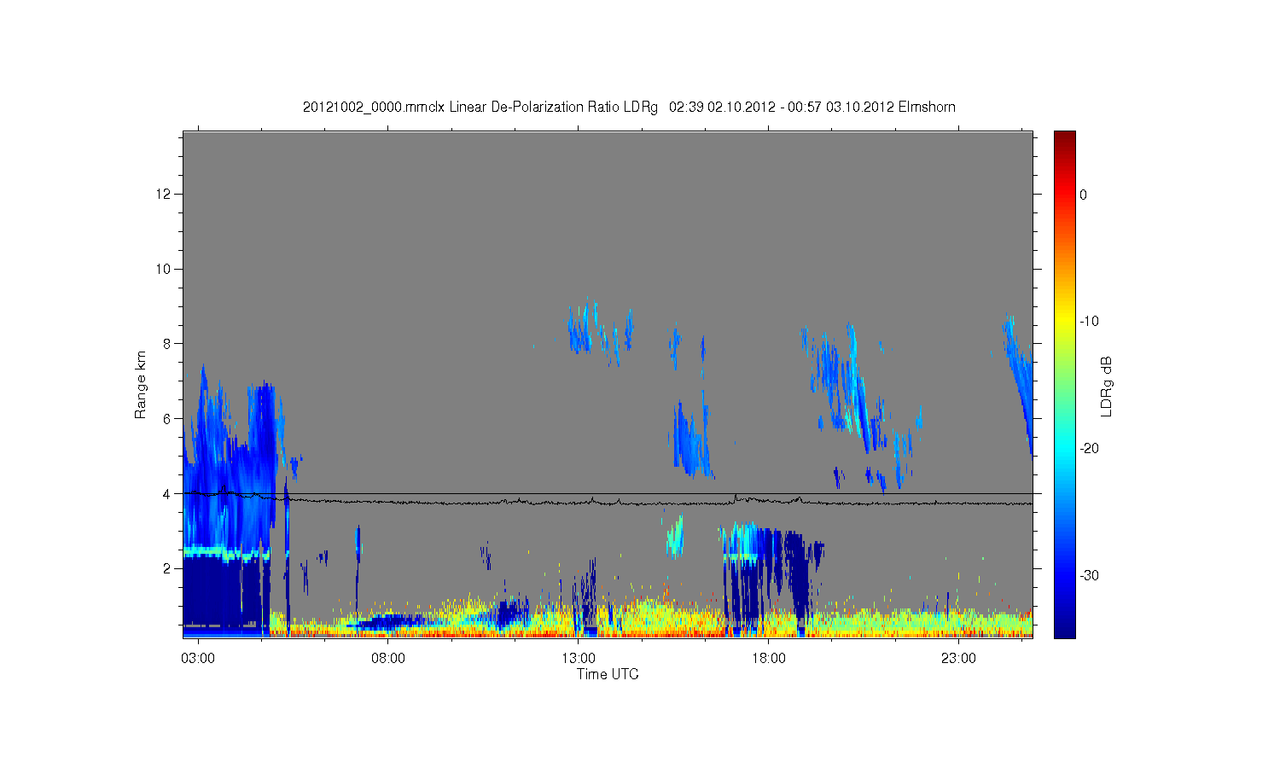
Task: Click the colorbar -30 dB label
Action: (x=1089, y=576)
